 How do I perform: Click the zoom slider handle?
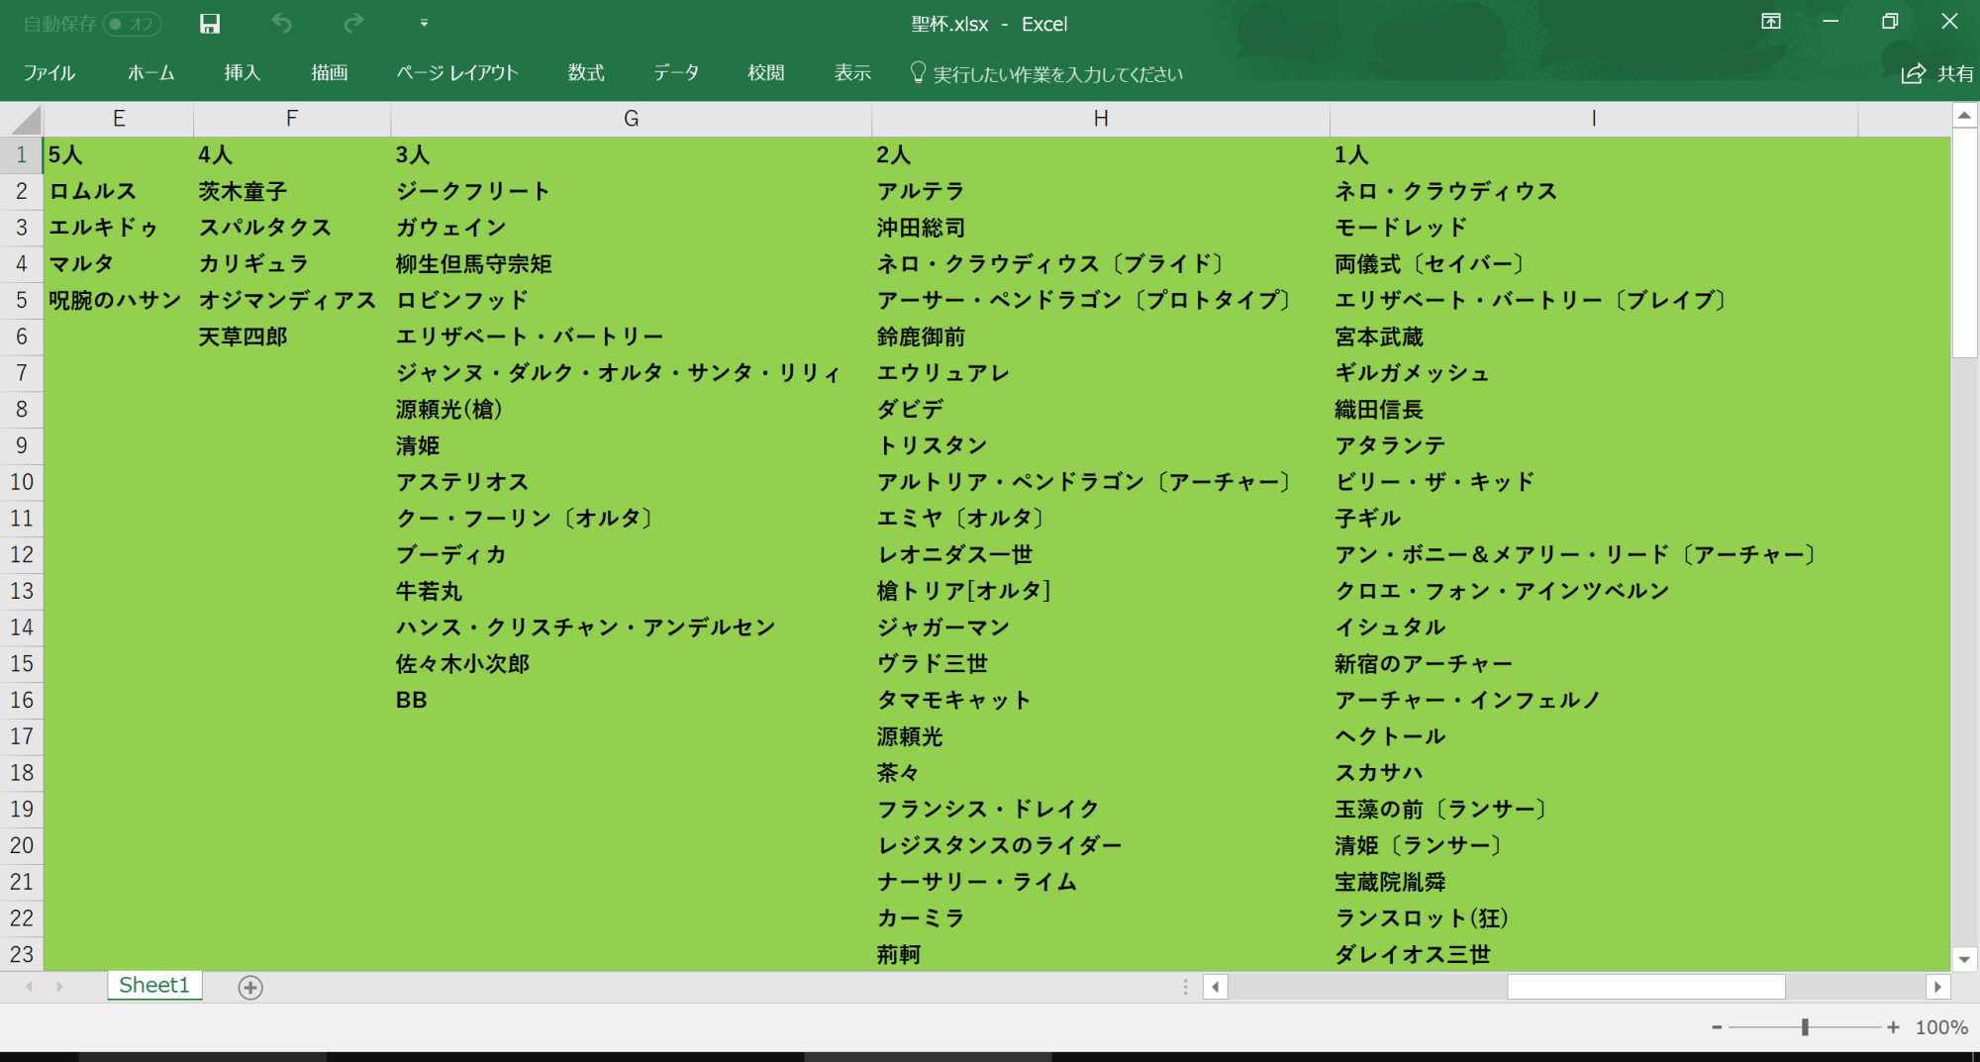(1805, 1027)
